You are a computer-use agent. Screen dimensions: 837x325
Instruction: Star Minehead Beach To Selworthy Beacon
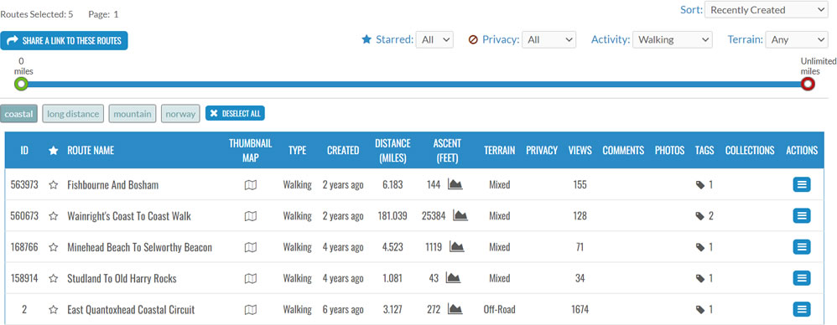(x=54, y=247)
